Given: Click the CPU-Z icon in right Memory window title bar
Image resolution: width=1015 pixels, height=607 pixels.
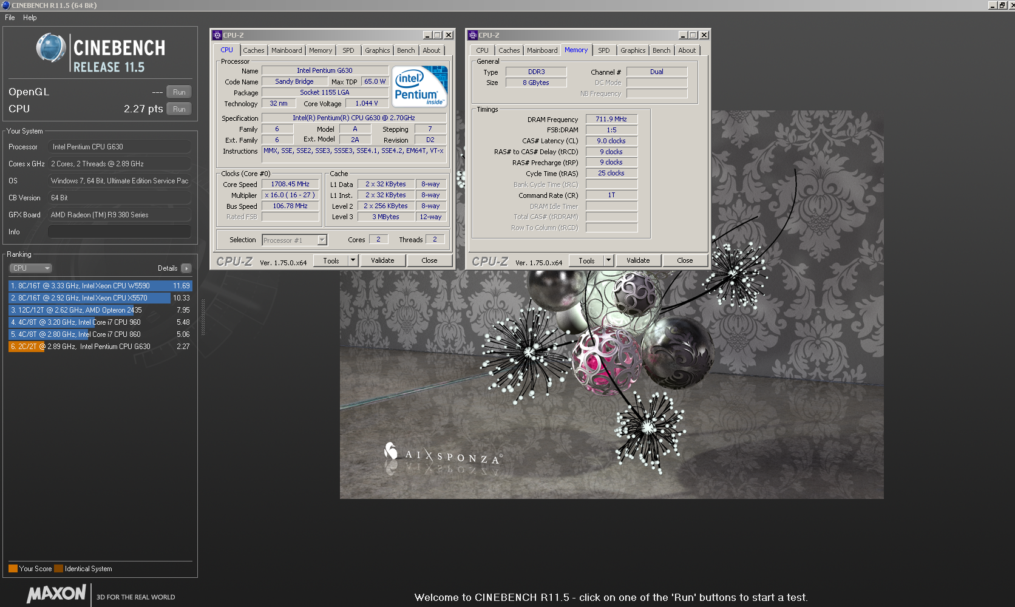Looking at the screenshot, I should (x=472, y=35).
